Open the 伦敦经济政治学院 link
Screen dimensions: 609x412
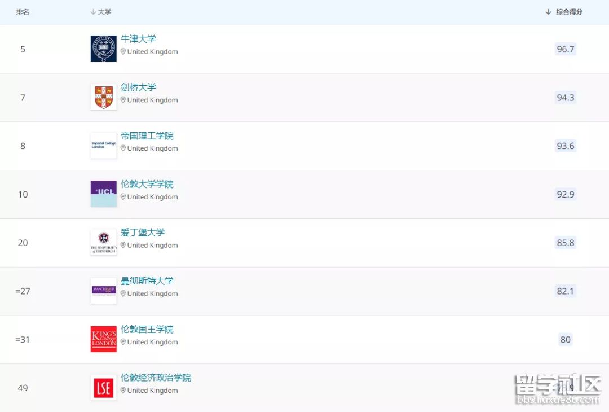(156, 378)
